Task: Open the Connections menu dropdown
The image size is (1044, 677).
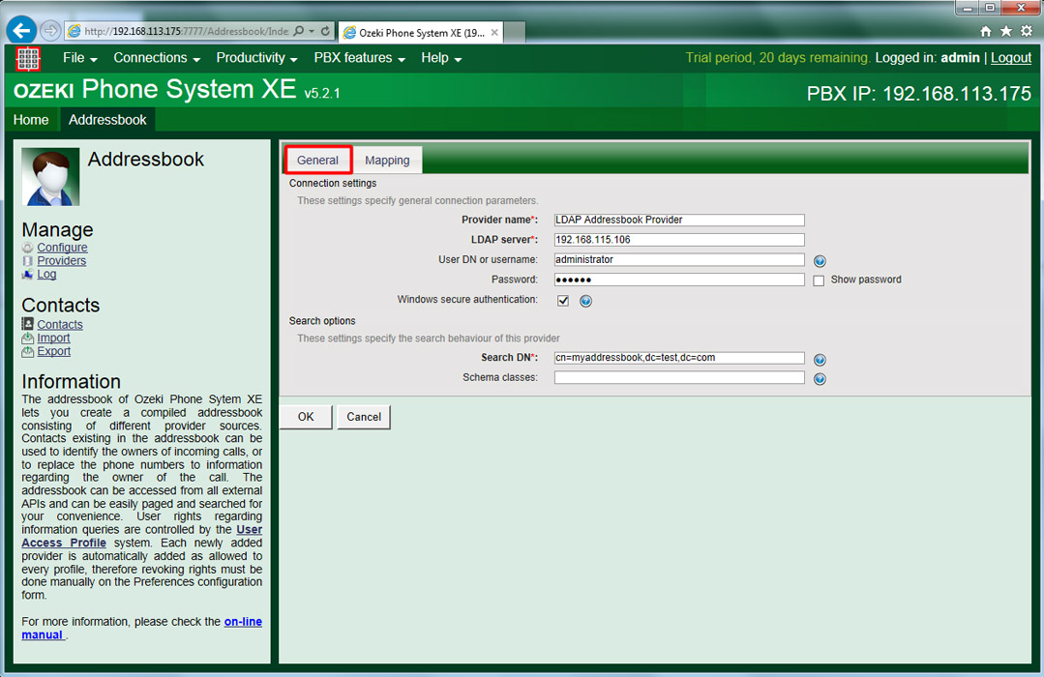Action: coord(157,58)
